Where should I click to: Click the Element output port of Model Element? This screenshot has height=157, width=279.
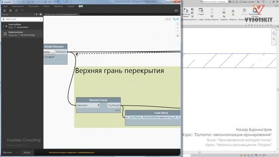coord(61,52)
